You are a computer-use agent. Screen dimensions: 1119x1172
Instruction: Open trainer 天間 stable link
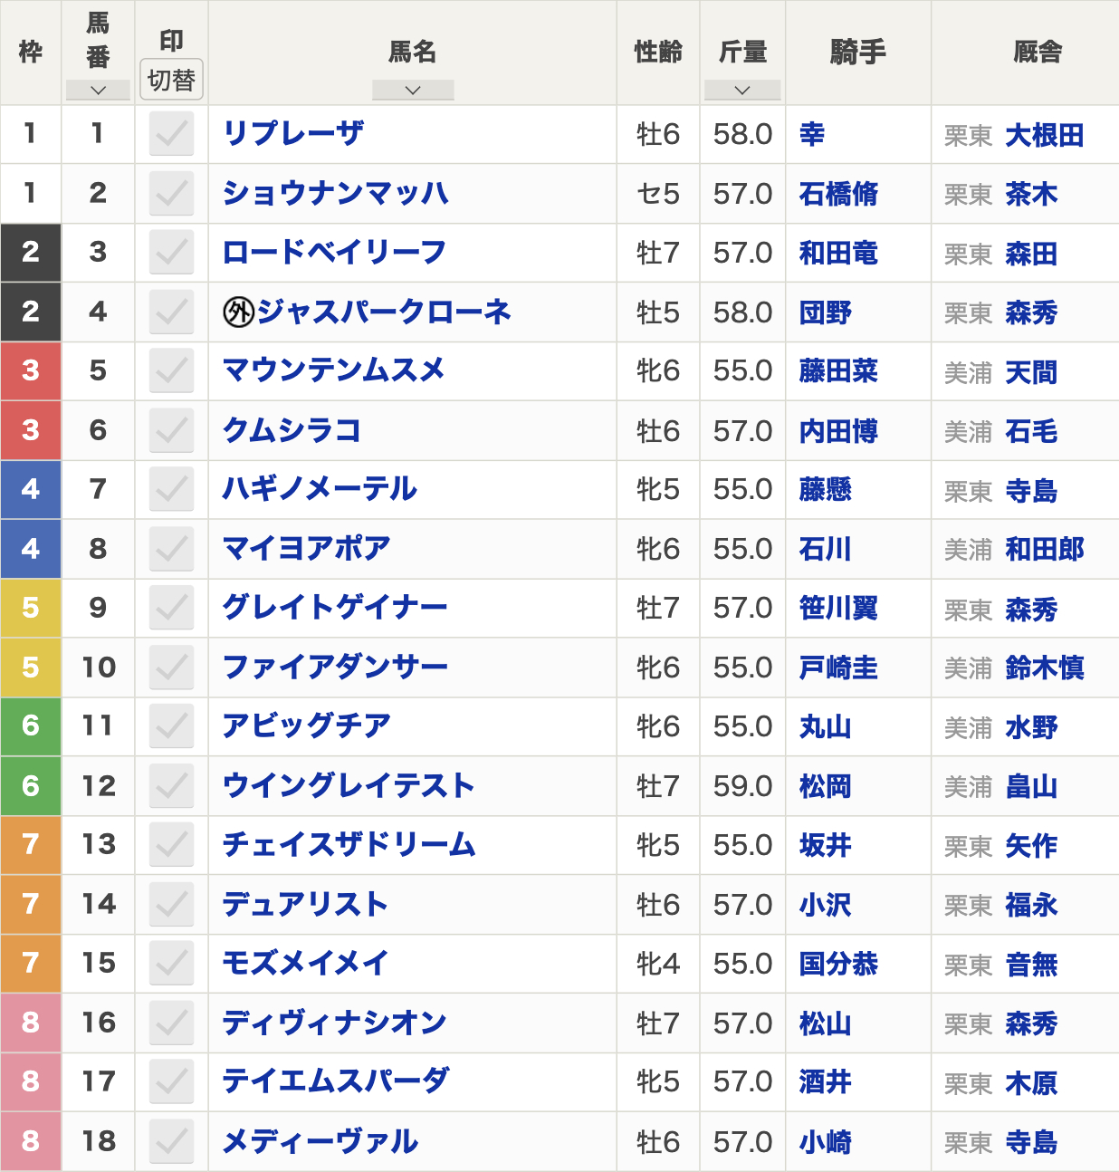pos(1031,372)
